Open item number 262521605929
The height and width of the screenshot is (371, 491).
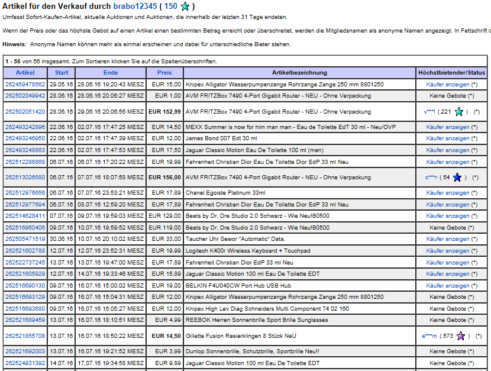click(25, 274)
